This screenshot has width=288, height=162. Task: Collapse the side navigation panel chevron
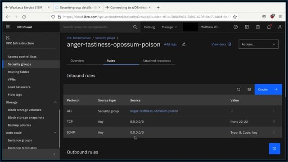click(54, 154)
